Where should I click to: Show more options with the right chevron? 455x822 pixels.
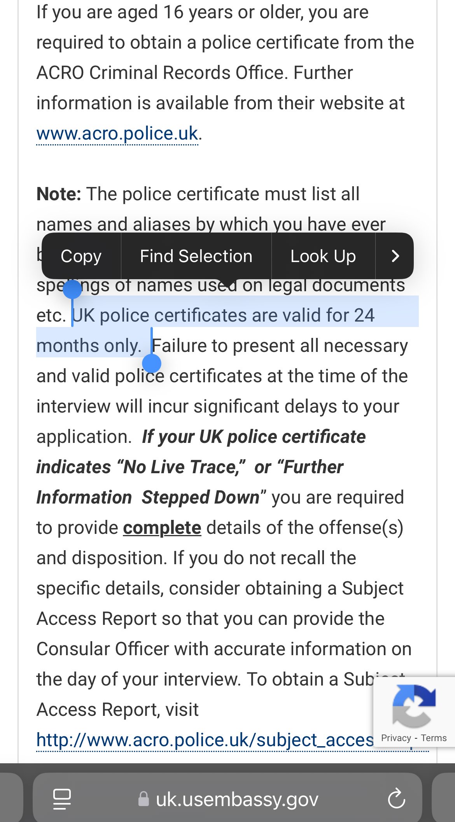(395, 256)
